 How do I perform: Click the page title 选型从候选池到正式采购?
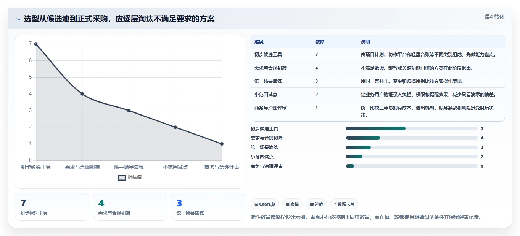point(119,19)
